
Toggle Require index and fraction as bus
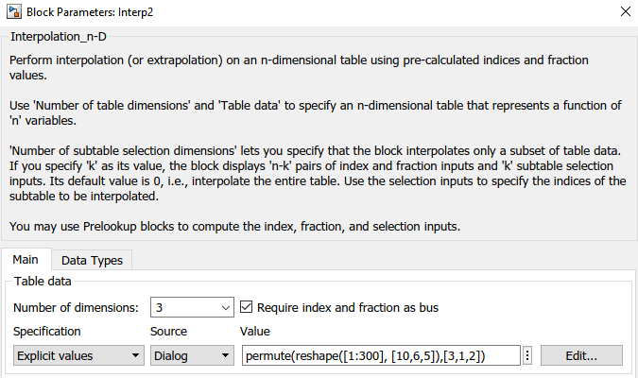pos(247,307)
